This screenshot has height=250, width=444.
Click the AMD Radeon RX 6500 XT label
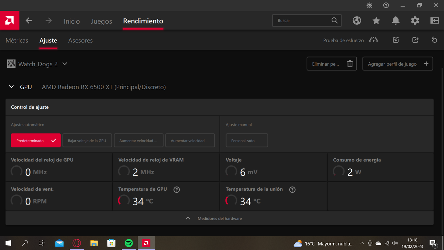tap(104, 87)
